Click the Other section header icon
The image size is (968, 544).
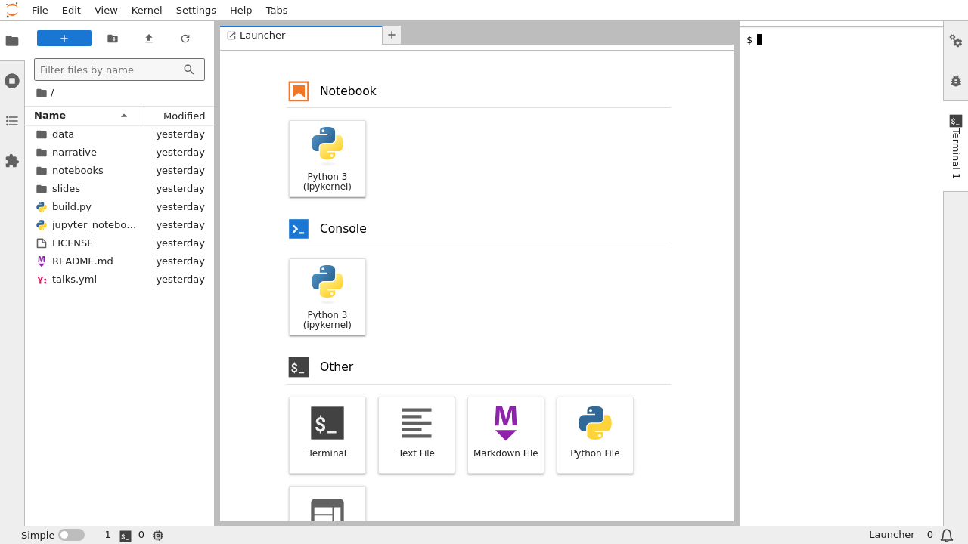tap(299, 367)
